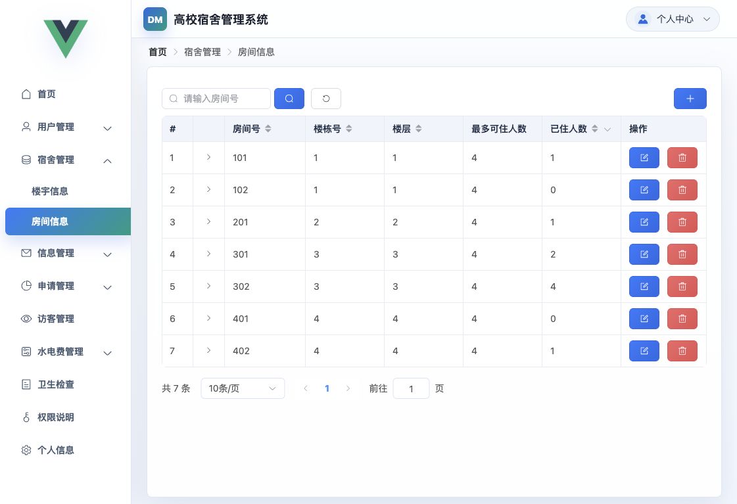Expand the 信息管理 sidebar menu
Screen dimensions: 737x504
(65, 253)
